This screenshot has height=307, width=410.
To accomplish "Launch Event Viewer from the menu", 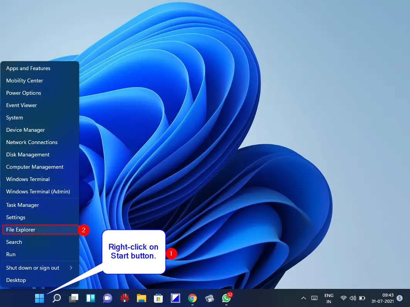I will [x=40, y=105].
